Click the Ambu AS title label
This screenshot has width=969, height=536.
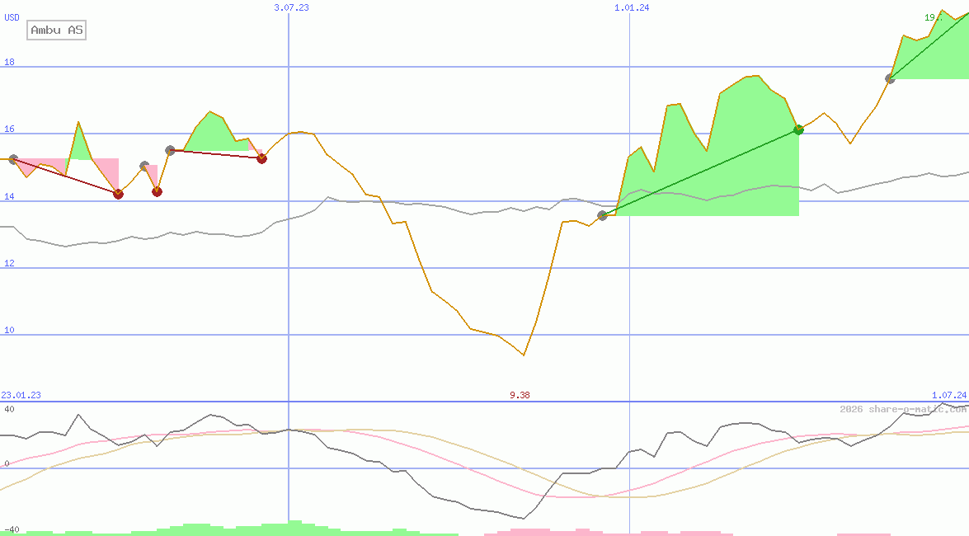pyautogui.click(x=56, y=31)
